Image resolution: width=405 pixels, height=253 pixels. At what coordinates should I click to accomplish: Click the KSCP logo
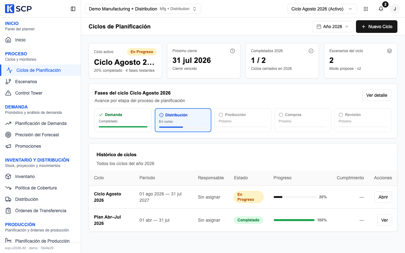click(x=18, y=9)
